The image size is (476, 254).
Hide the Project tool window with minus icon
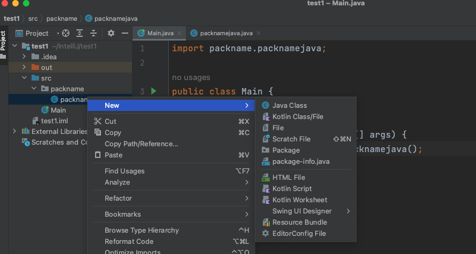coord(125,33)
